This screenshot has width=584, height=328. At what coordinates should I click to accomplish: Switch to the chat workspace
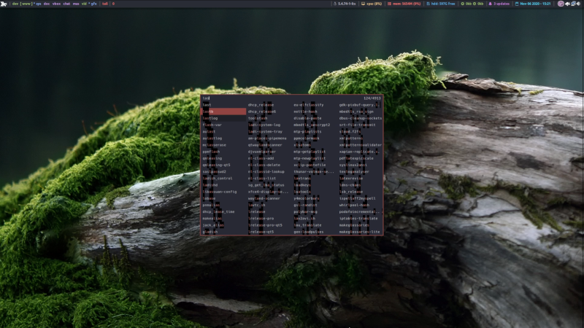[x=67, y=4]
